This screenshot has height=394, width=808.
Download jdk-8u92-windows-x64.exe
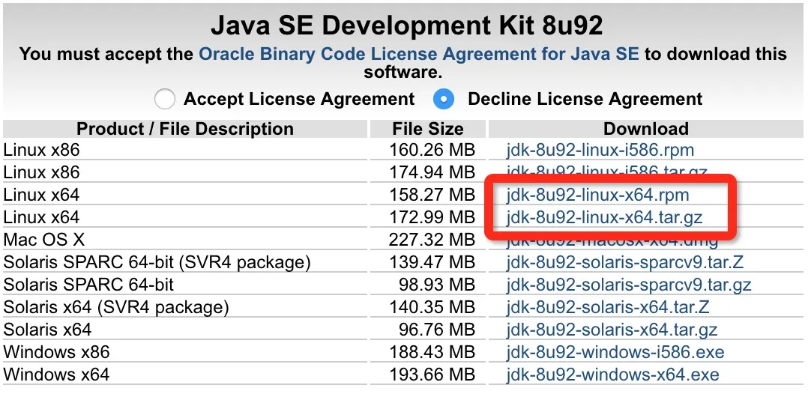click(x=612, y=375)
